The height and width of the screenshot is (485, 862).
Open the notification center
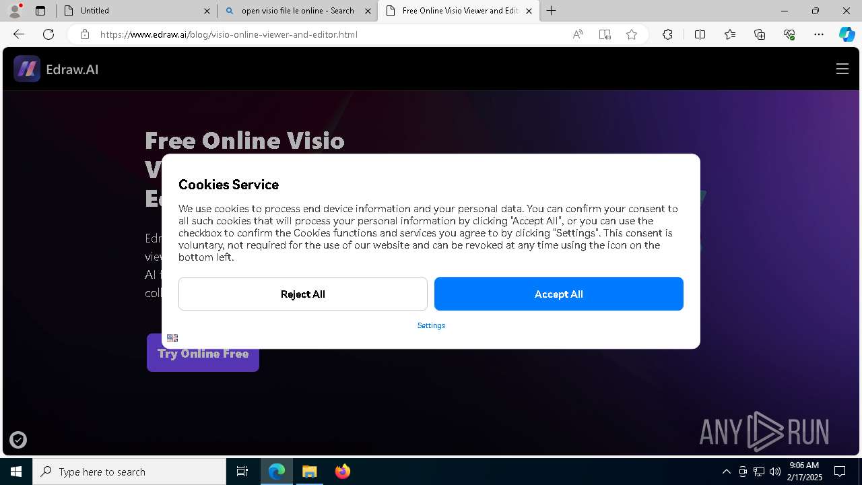point(840,472)
